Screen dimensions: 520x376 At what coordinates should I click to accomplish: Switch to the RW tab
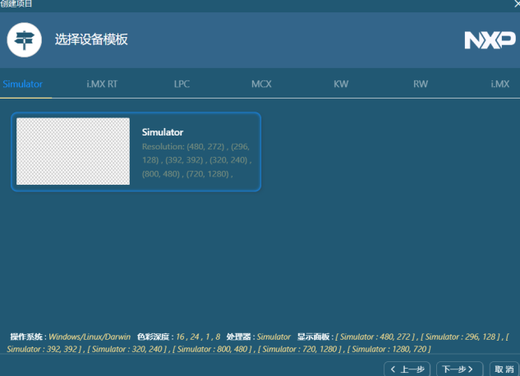pyautogui.click(x=421, y=84)
